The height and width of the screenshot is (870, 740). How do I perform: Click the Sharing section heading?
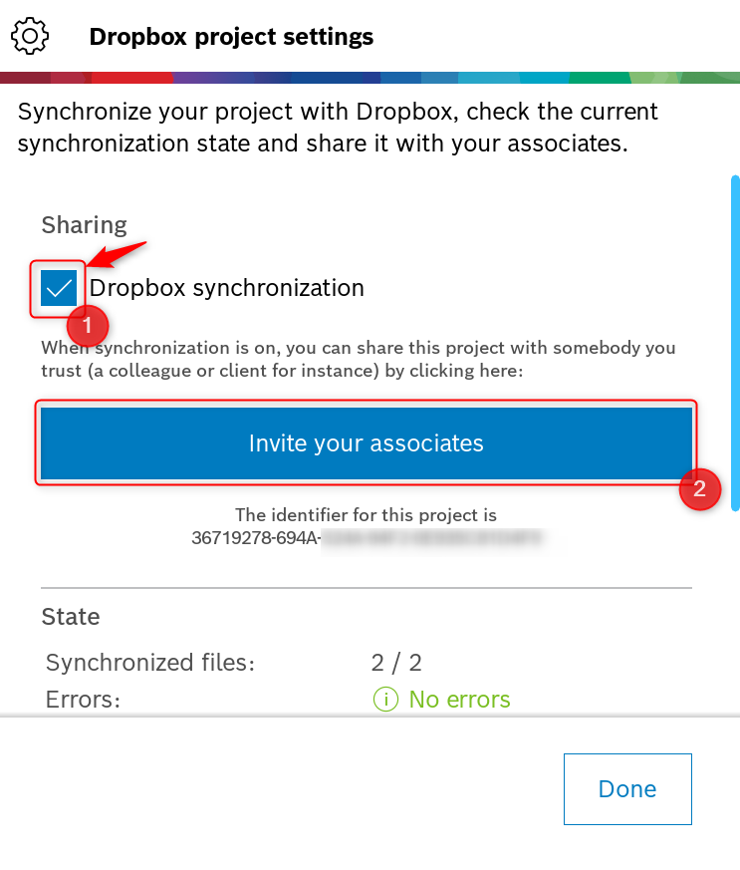coord(85,225)
